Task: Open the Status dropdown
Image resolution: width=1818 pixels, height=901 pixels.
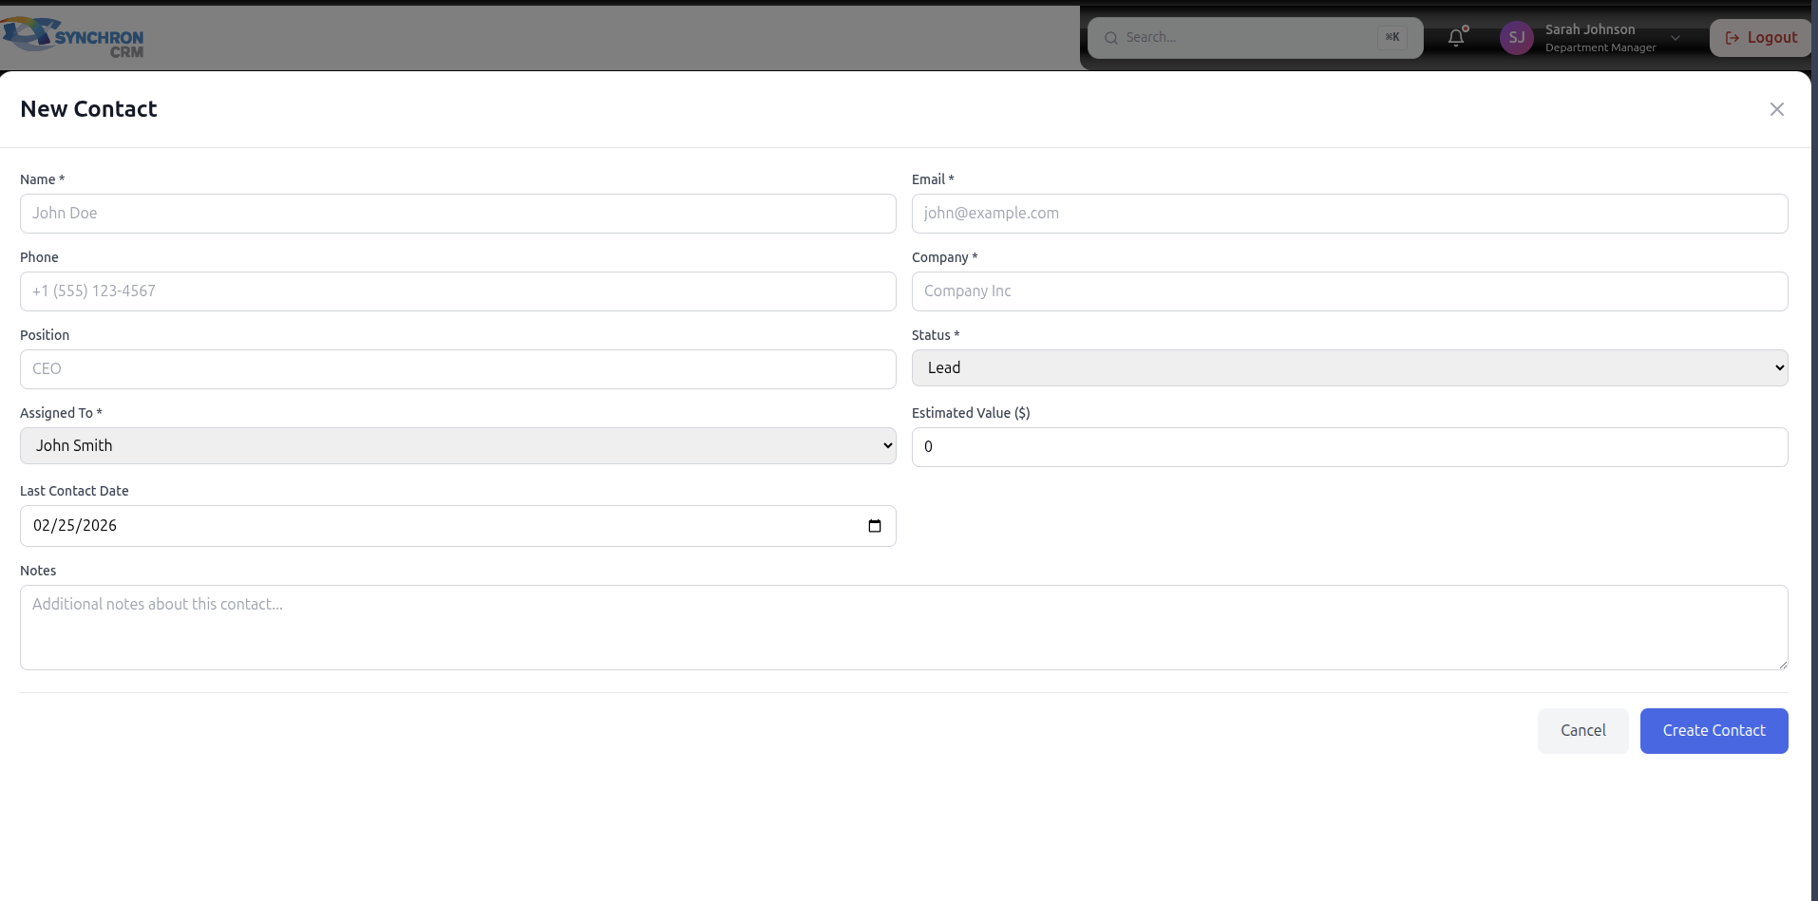Action: 1349,368
